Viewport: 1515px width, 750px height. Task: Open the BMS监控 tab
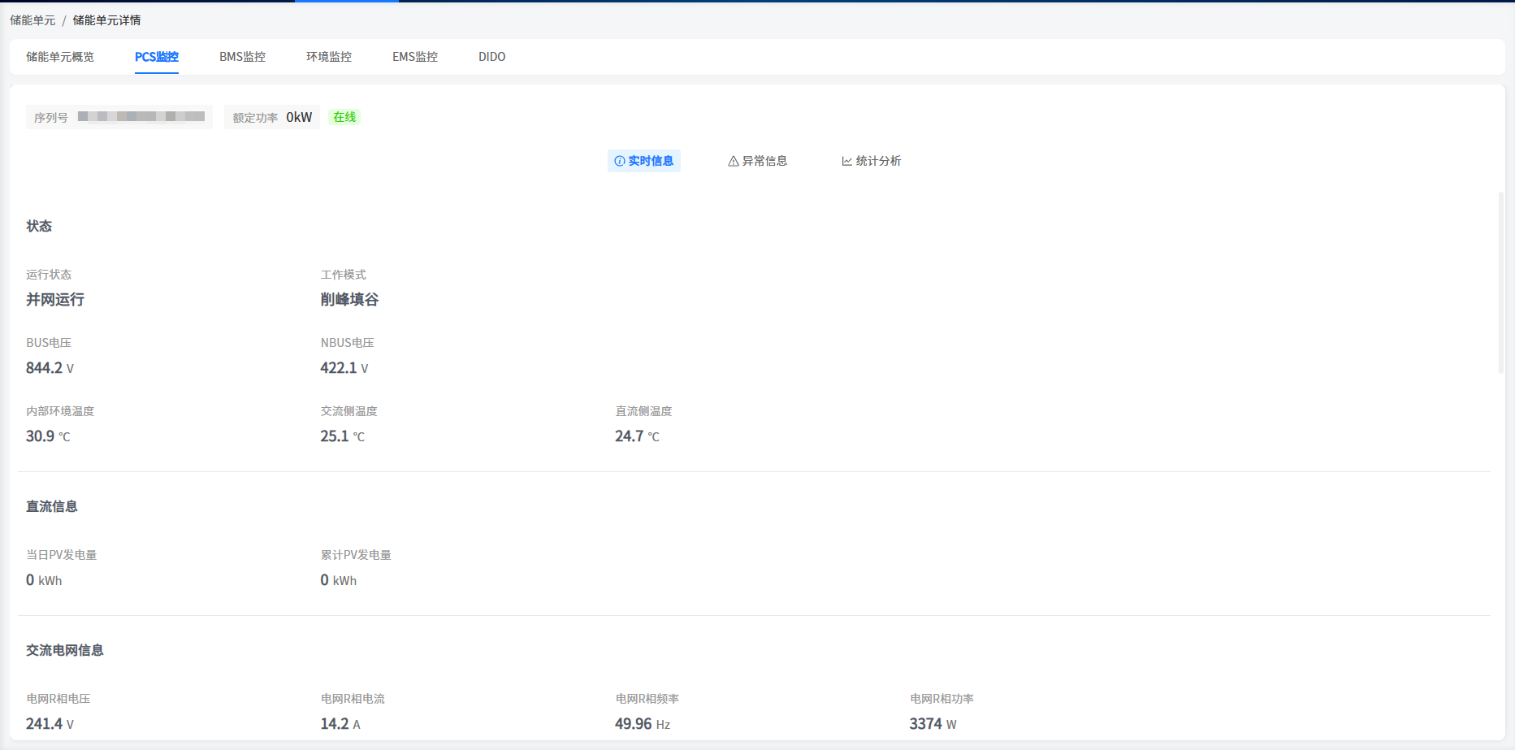242,57
